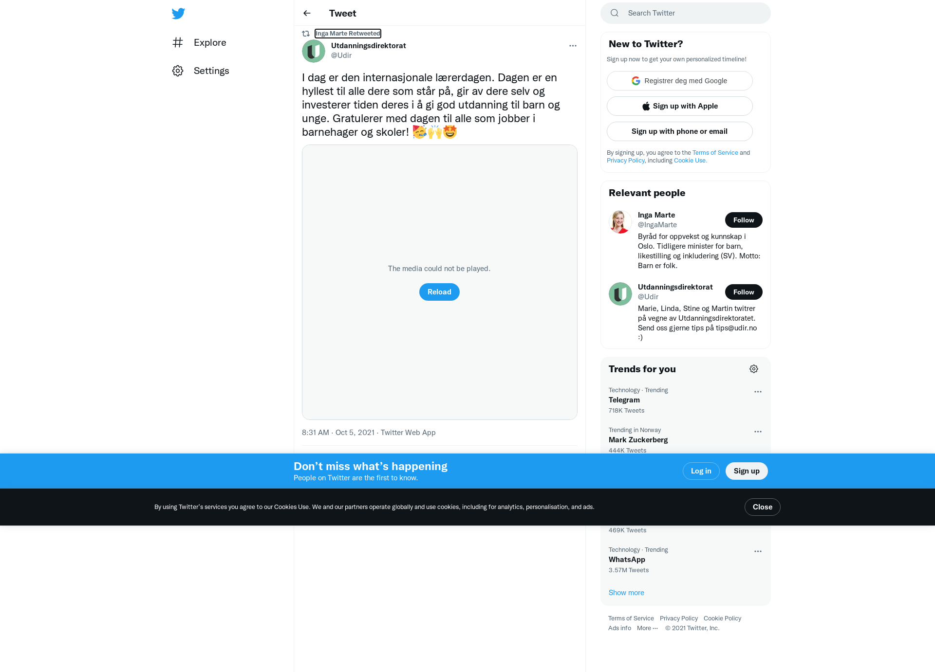The width and height of the screenshot is (935, 672).
Task: Open trends settings gear icon
Action: click(754, 369)
